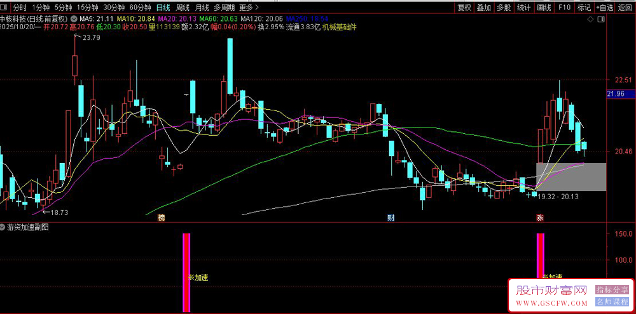The width and height of the screenshot is (636, 314).
Task: Select the 月线 monthly tab
Action: [202, 7]
